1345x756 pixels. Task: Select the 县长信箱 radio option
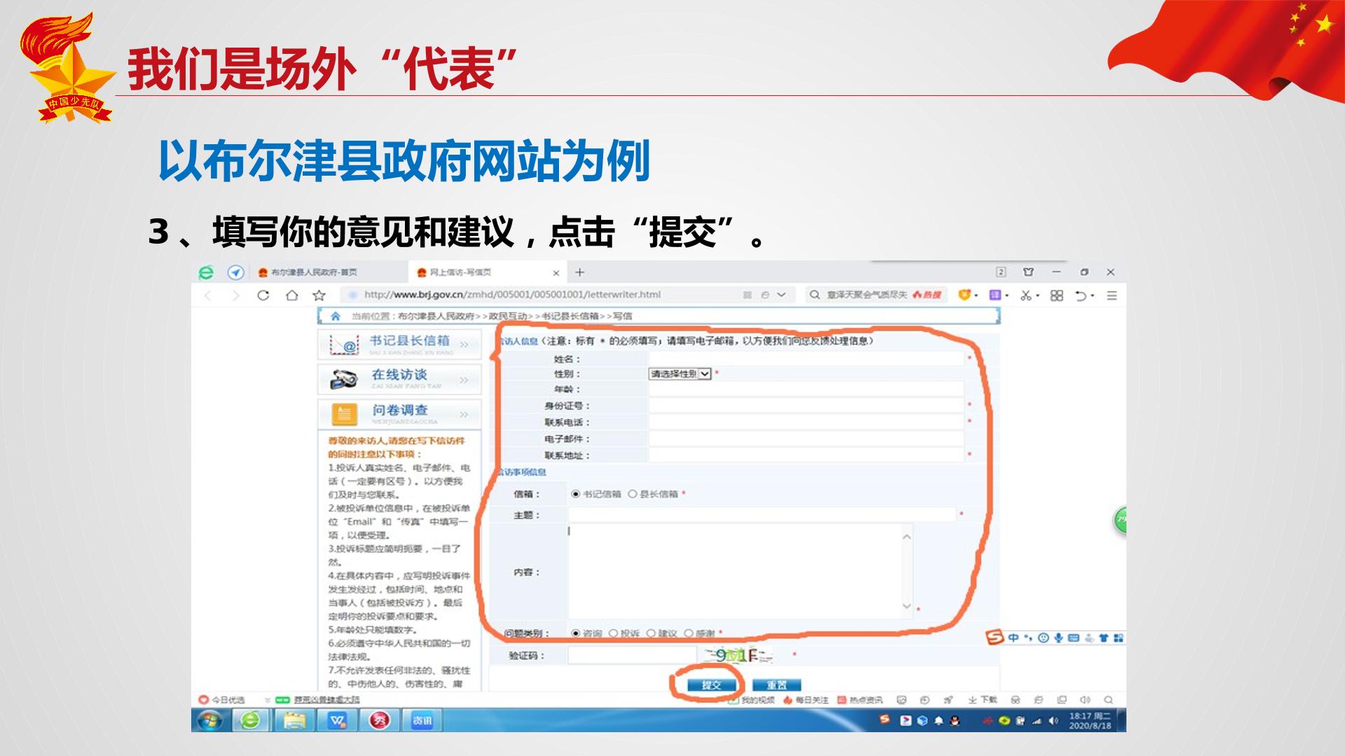coord(633,494)
